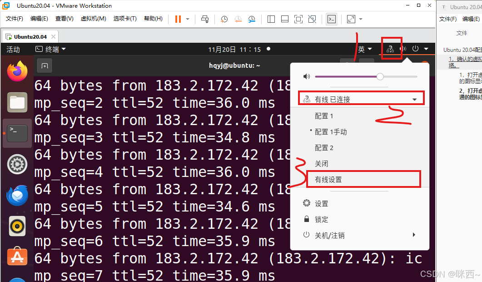Open the 选项卡(T) menu
This screenshot has width=482, height=282.
point(125,19)
